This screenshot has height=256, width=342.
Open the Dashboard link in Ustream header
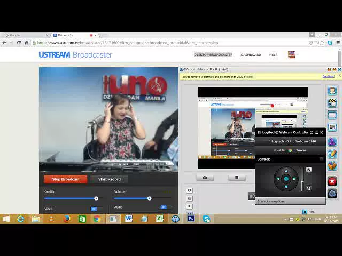point(251,55)
